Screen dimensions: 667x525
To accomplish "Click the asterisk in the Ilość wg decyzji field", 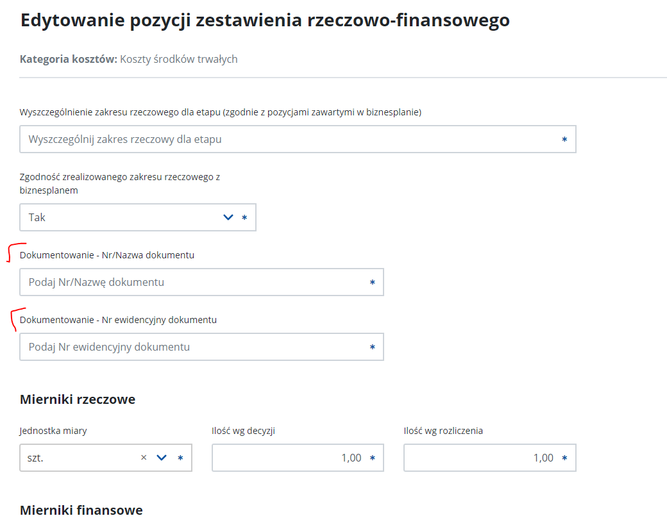I will 372,458.
